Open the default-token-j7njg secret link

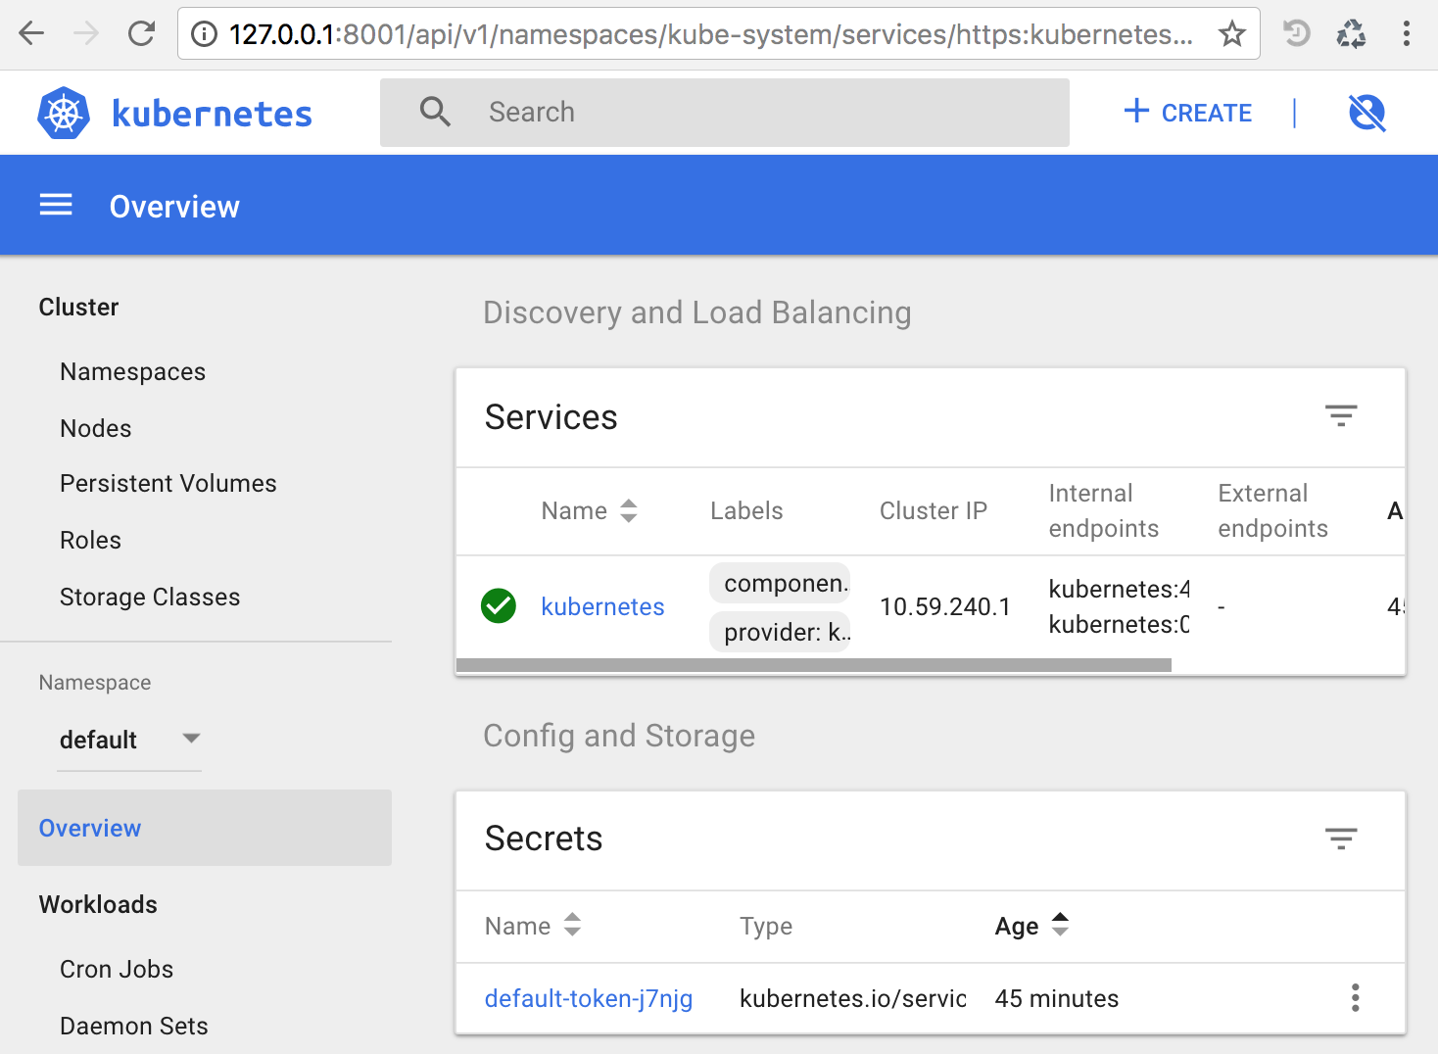[x=589, y=998]
